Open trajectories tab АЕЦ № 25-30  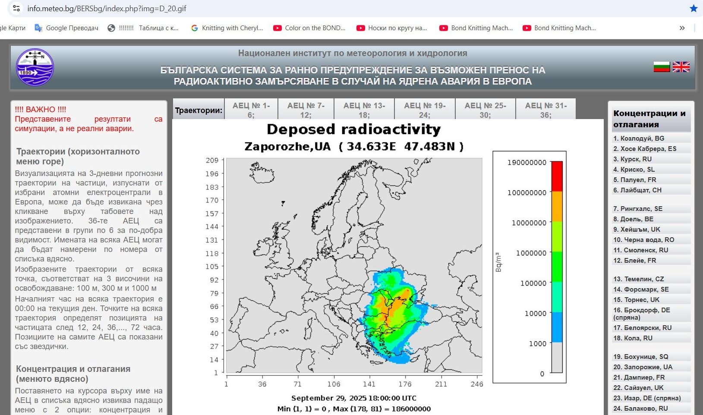coord(485,110)
